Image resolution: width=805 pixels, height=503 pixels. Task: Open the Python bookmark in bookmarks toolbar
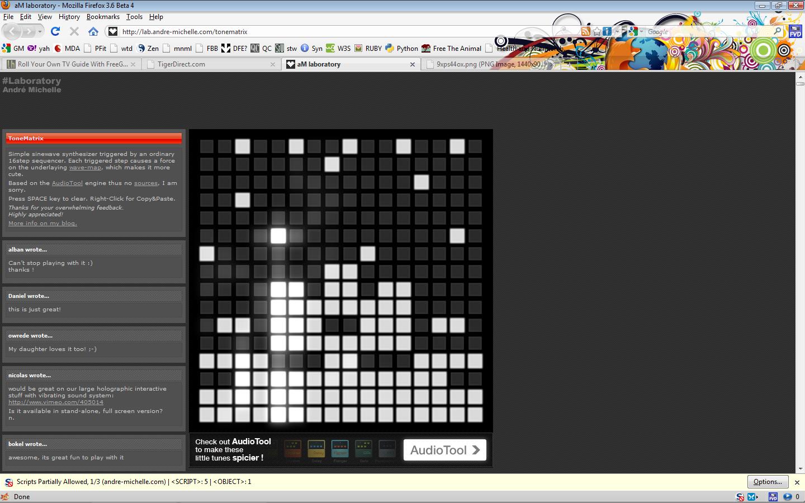click(401, 48)
